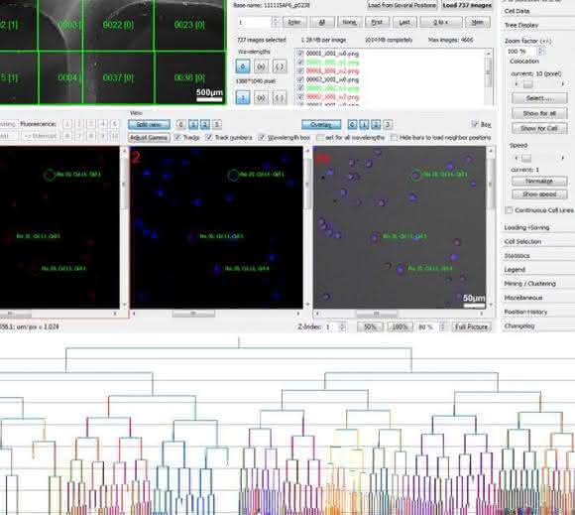The image size is (575, 515).
Task: Toggle overlay channel 3 button
Action: pyautogui.click(x=388, y=125)
